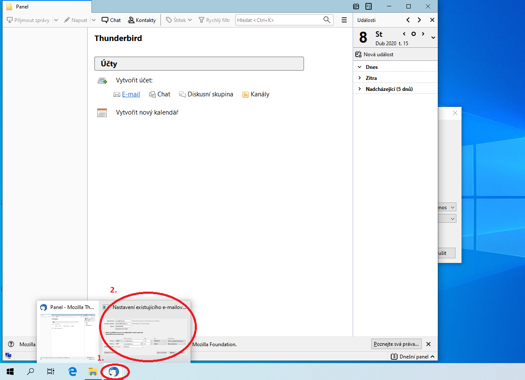Open Kontakty address book

pyautogui.click(x=142, y=20)
